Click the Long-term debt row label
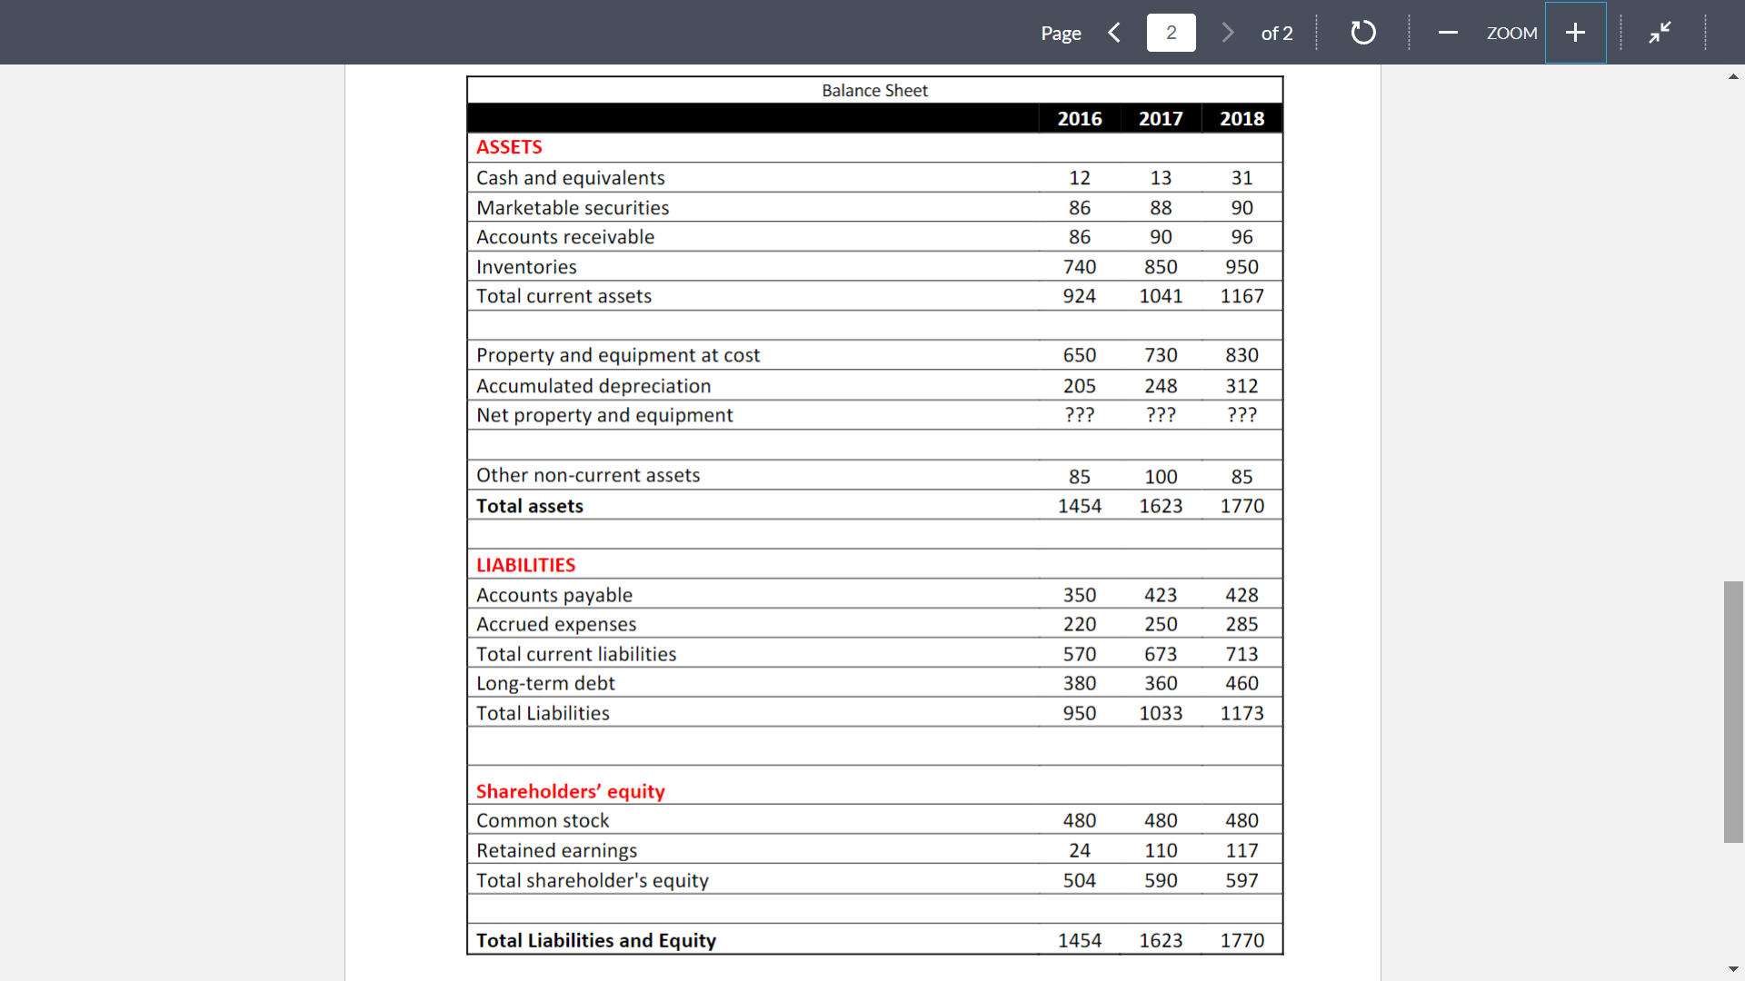 545,683
